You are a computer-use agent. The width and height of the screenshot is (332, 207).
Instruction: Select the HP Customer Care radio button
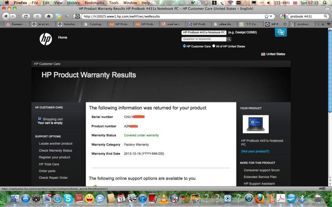tap(184, 46)
